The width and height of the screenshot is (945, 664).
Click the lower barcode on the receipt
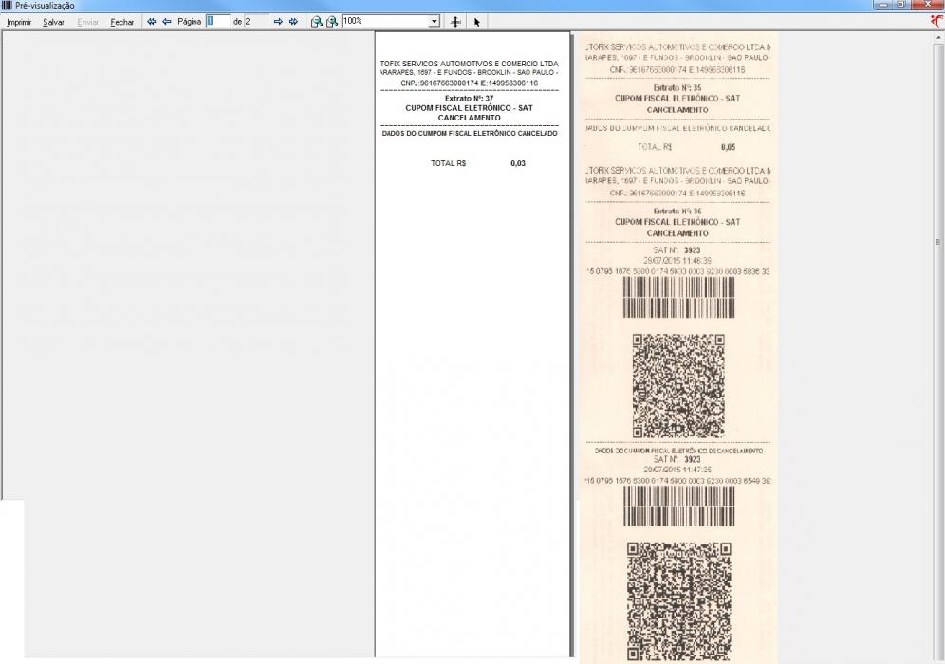[678, 507]
